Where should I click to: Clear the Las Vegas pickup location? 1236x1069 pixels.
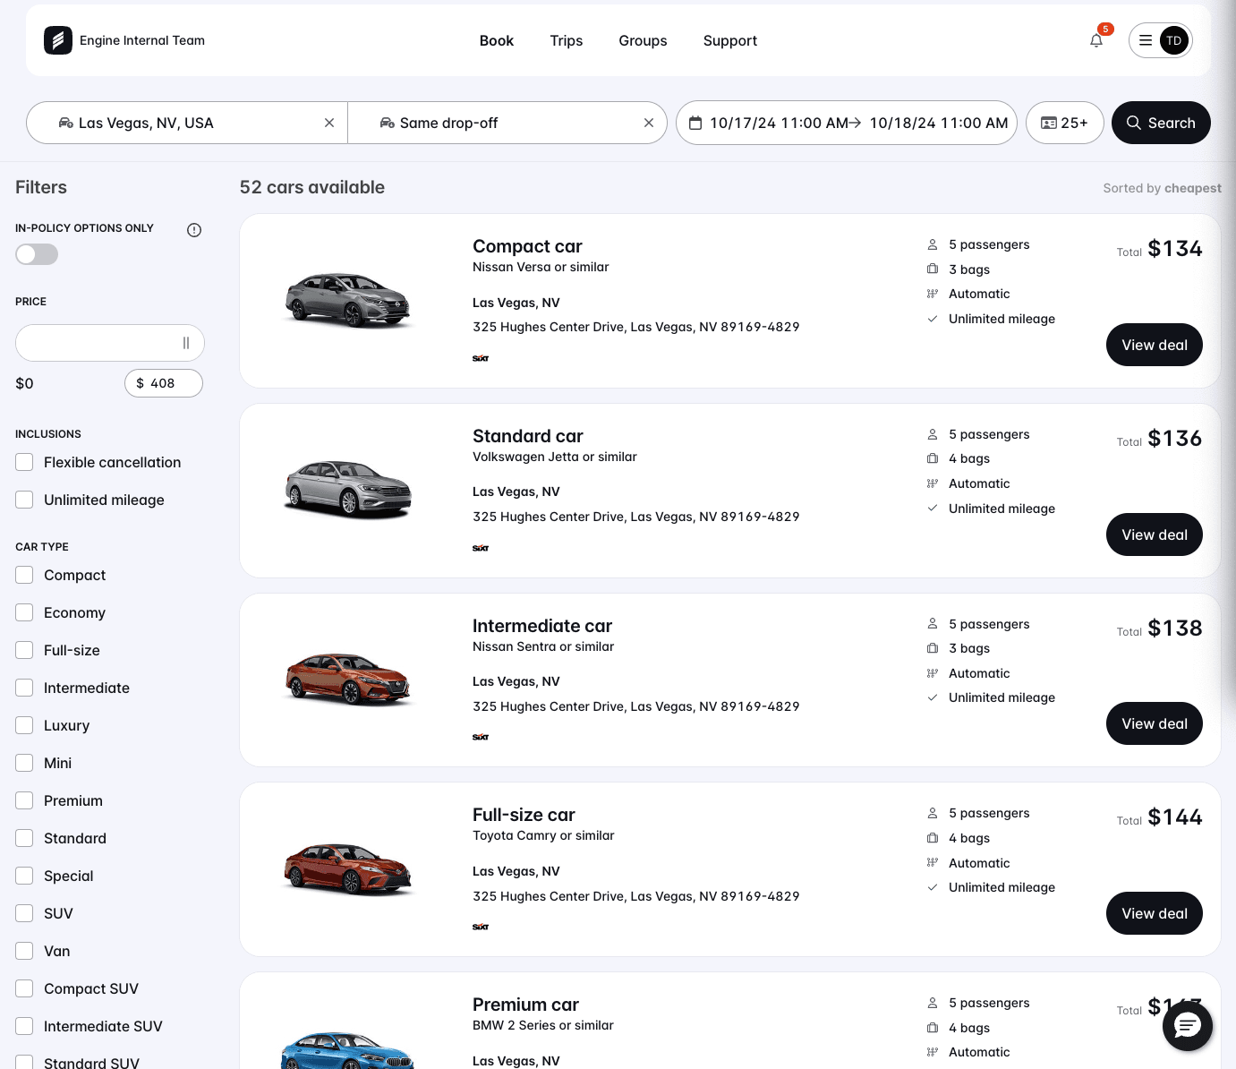pyautogui.click(x=329, y=123)
